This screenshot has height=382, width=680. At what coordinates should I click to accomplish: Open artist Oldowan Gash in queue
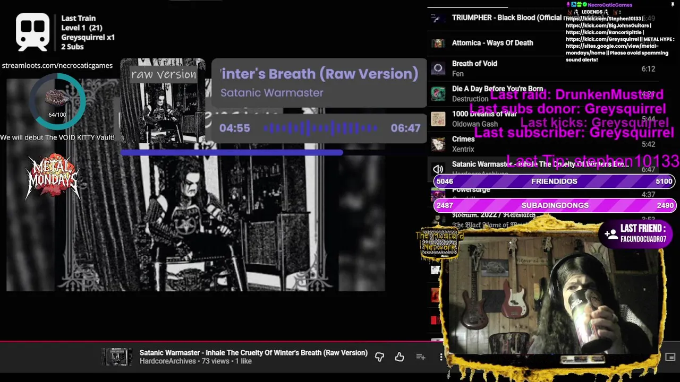[x=475, y=124]
